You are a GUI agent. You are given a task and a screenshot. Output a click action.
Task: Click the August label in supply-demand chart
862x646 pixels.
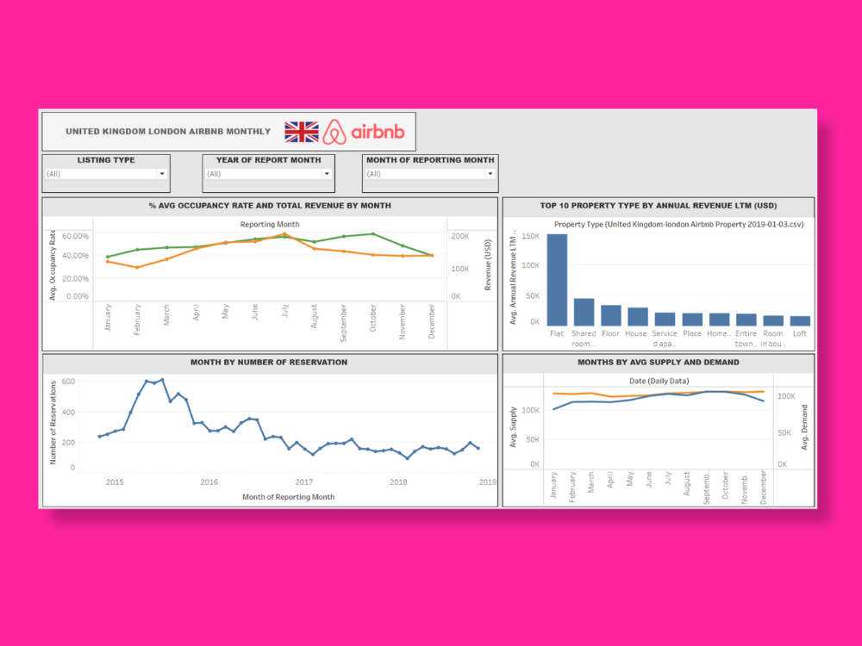686,483
